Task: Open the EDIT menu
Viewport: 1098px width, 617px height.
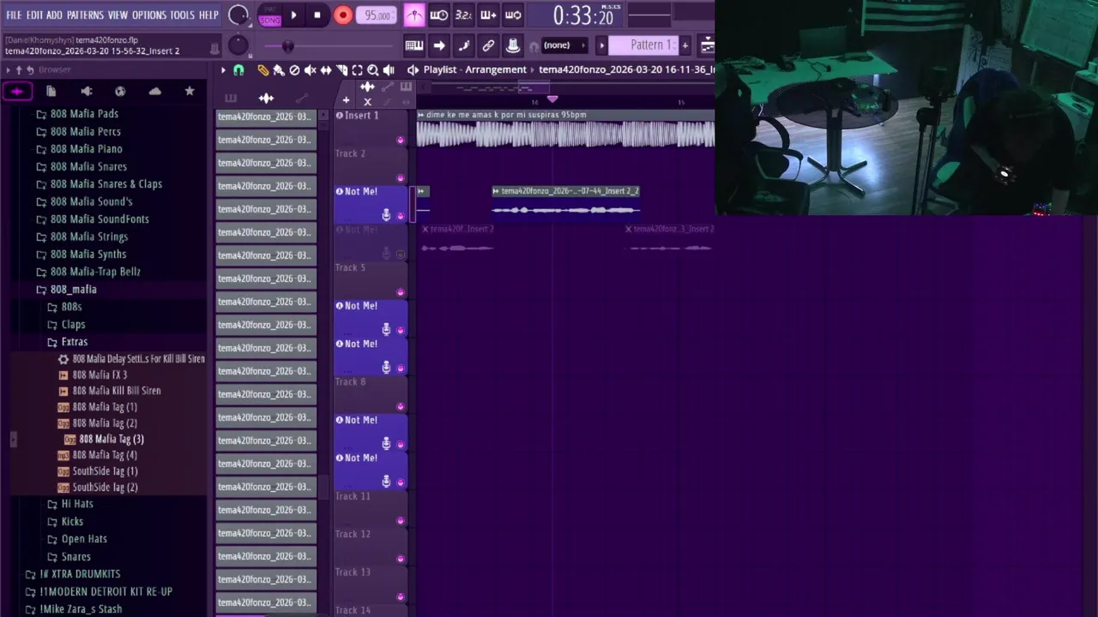Action: click(34, 15)
